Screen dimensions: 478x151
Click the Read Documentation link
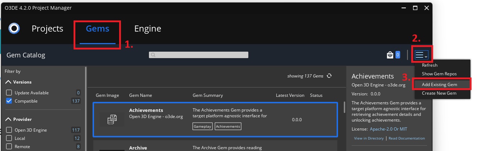click(x=407, y=138)
